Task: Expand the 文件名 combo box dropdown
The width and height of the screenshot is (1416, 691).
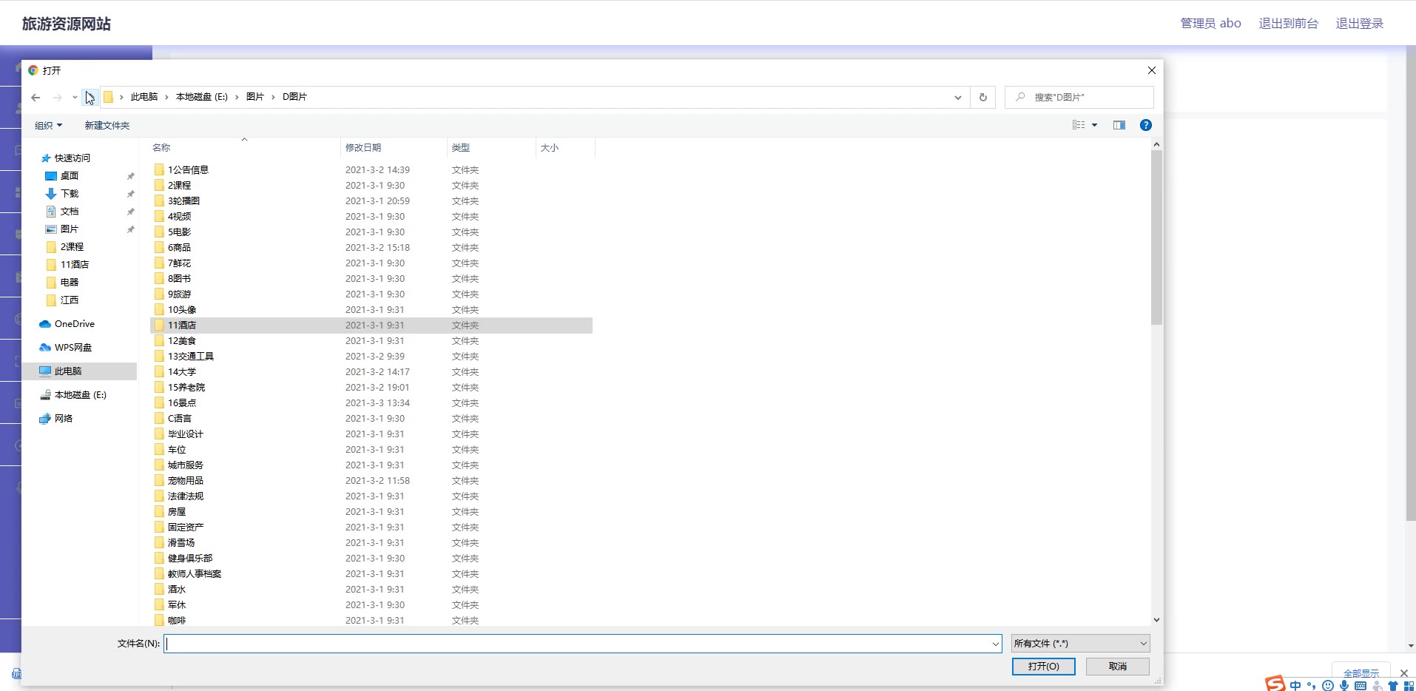Action: coord(996,644)
